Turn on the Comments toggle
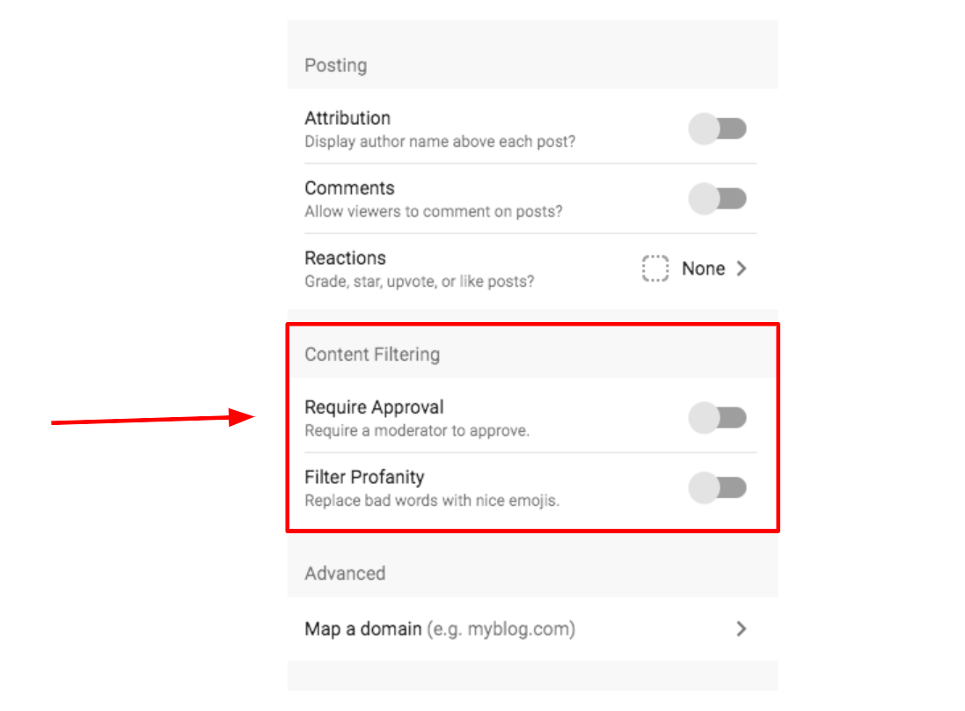 [x=718, y=199]
